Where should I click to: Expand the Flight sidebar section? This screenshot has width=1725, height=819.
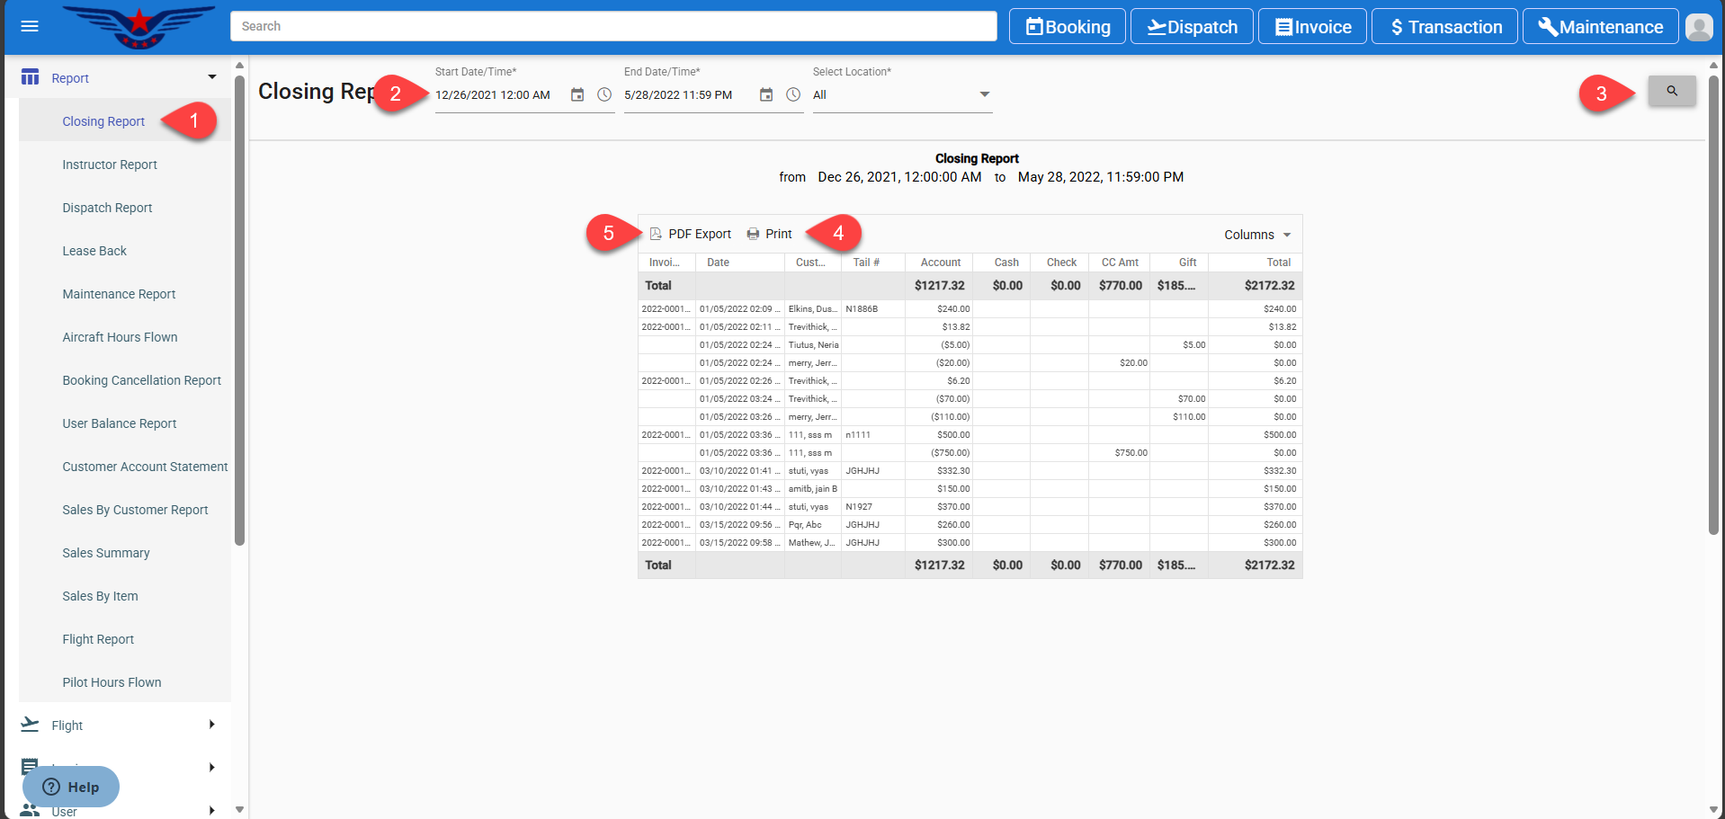point(212,725)
